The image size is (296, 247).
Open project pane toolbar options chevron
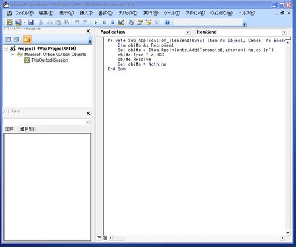90,41
